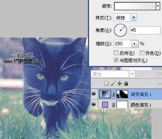The height and width of the screenshot is (139, 162).
Task: Hide the 颜色填充 1 layer
Action: (x=94, y=105)
